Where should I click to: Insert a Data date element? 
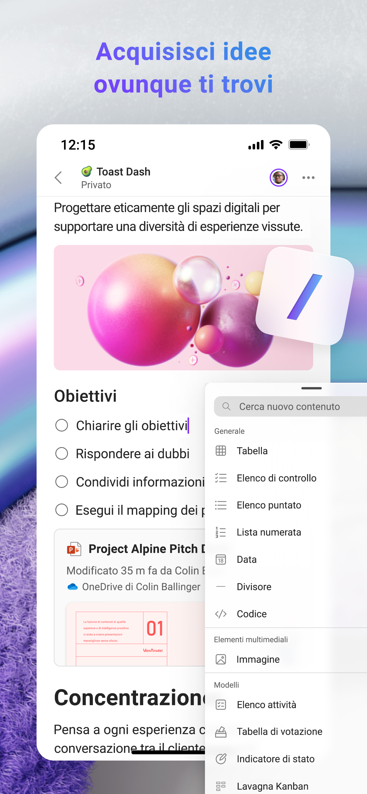(286, 559)
